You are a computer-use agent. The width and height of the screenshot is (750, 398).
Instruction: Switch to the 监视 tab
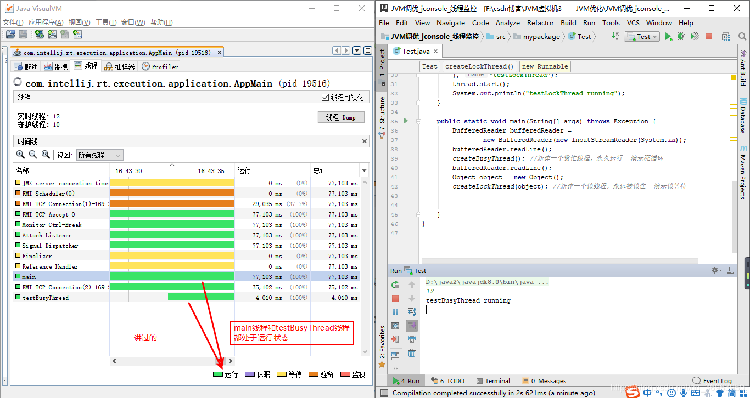click(x=56, y=66)
